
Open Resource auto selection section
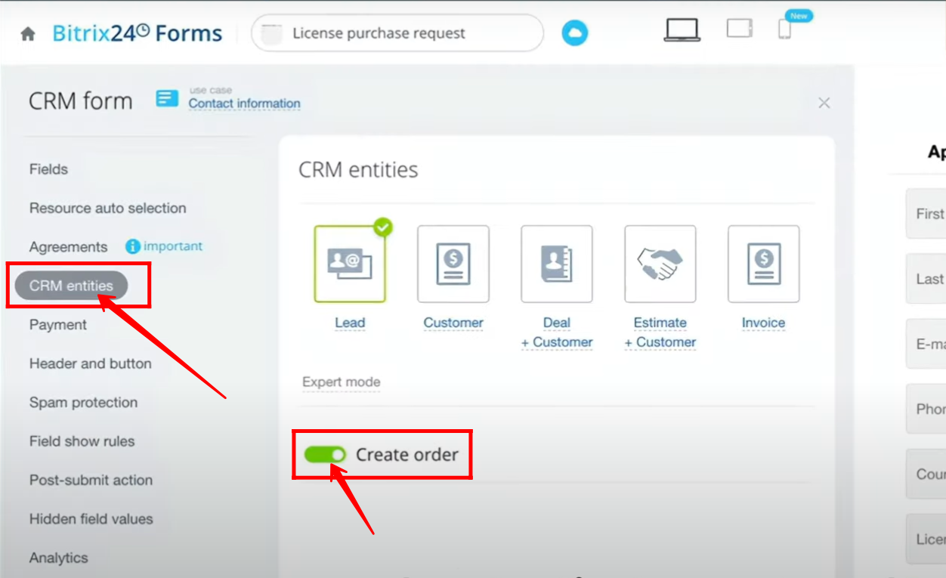(108, 208)
